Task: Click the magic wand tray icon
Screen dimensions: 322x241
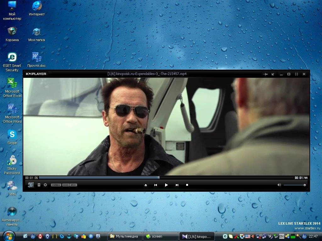Action: pos(299,236)
